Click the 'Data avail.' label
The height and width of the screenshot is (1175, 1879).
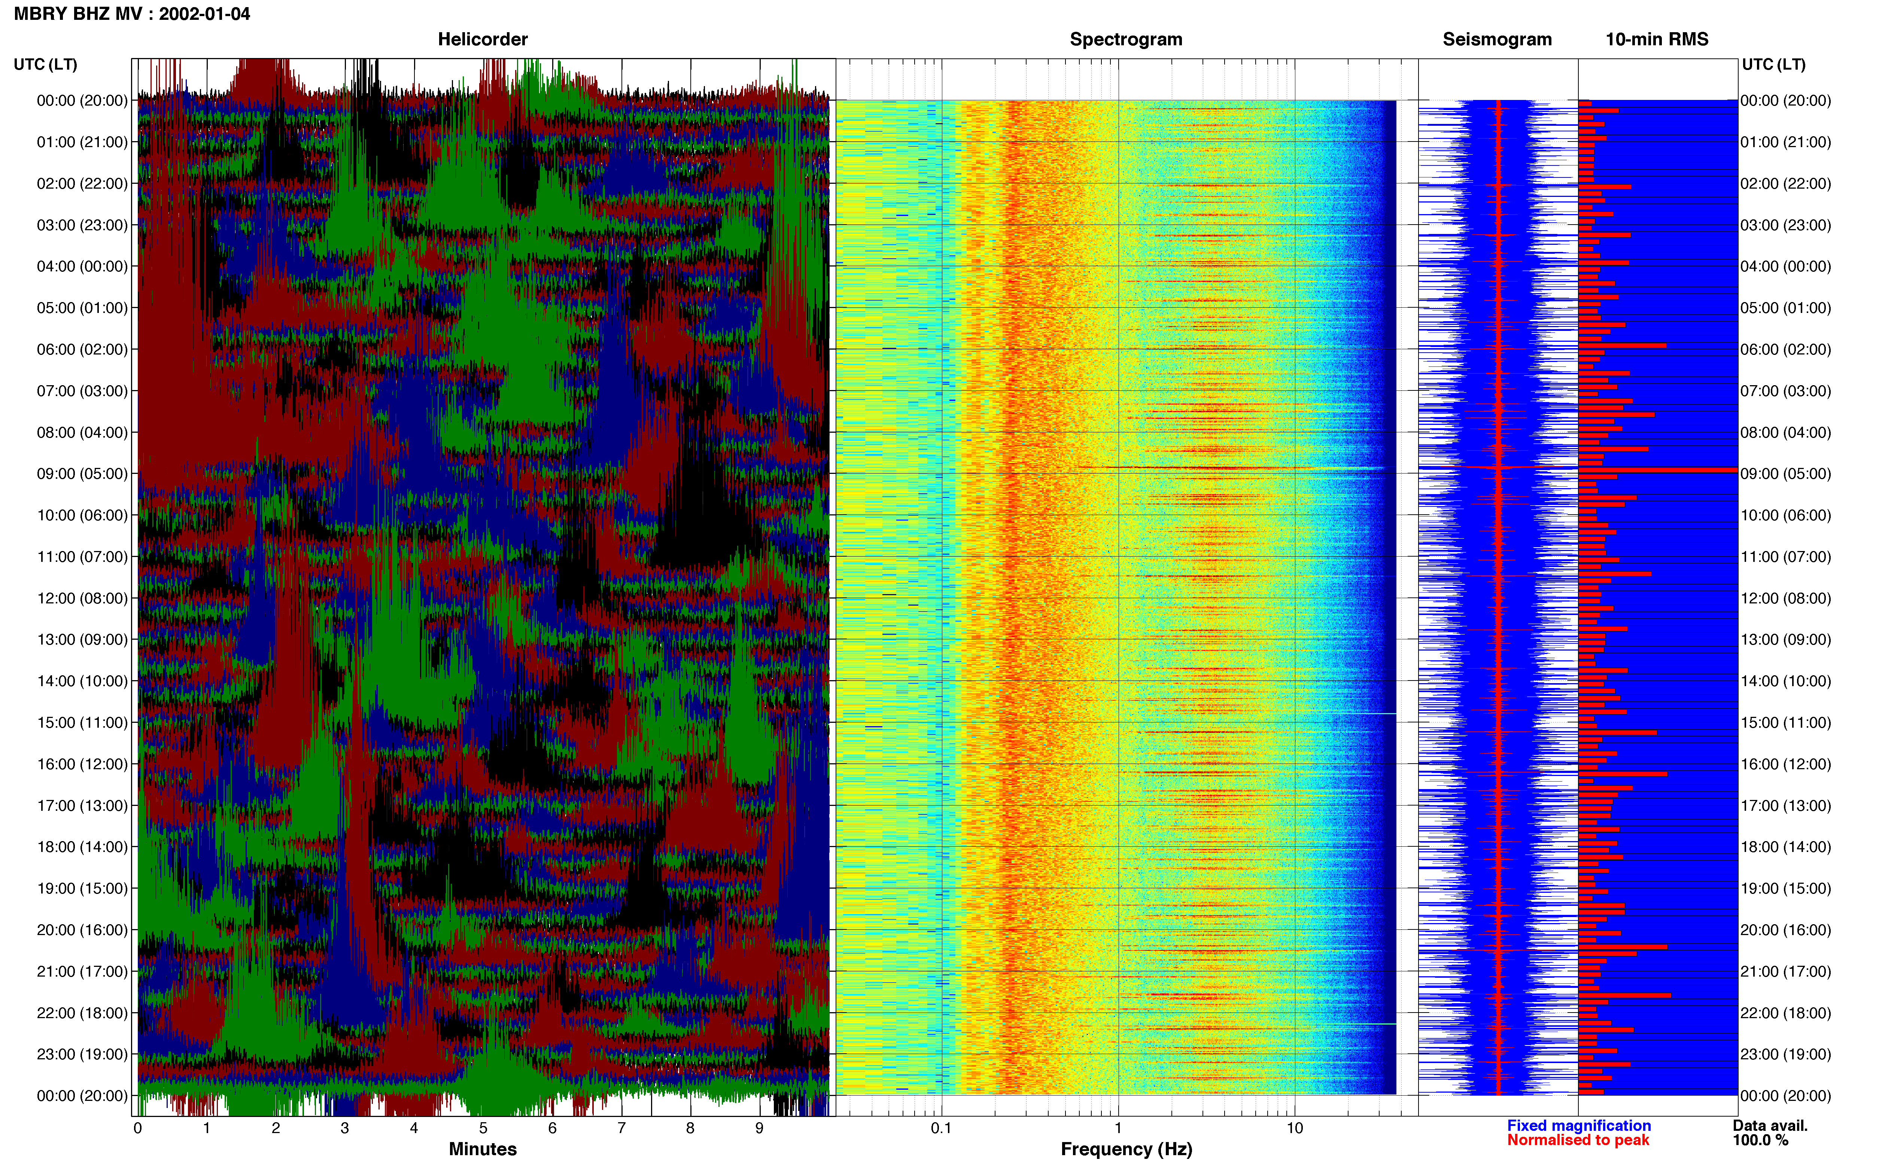pyautogui.click(x=1770, y=1125)
